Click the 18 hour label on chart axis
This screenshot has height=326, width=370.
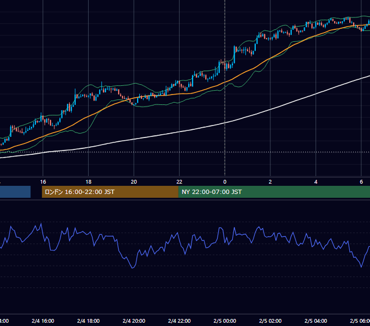tap(89, 182)
